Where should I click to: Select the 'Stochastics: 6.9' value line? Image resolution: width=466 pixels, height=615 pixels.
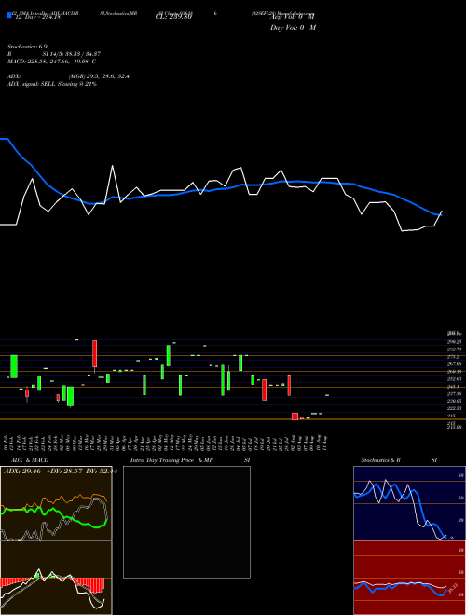tap(27, 47)
